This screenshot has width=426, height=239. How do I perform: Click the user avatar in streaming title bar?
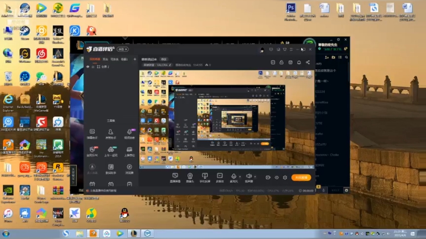262,50
